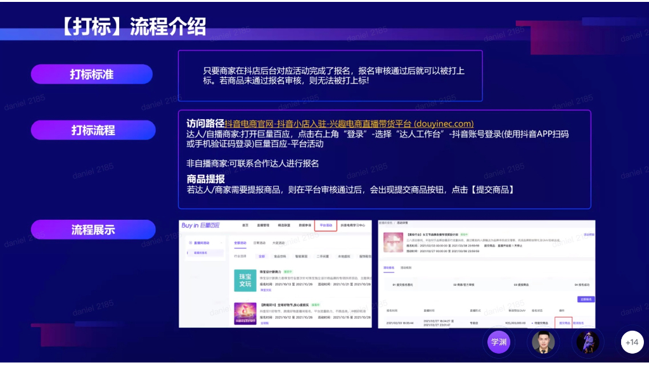Click step 02 商家/官方审核
Image resolution: width=649 pixels, height=365 pixels.
point(463,285)
